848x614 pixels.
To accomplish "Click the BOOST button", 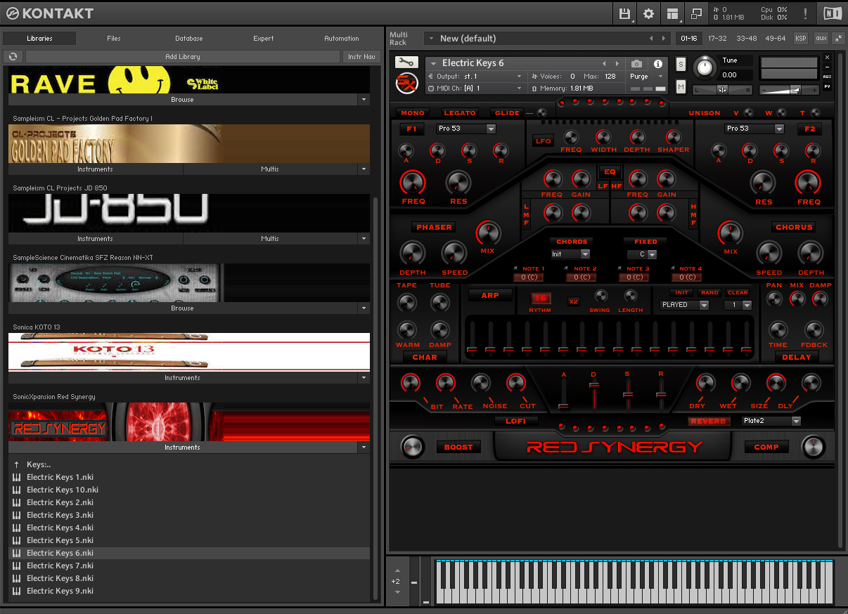I will (458, 447).
